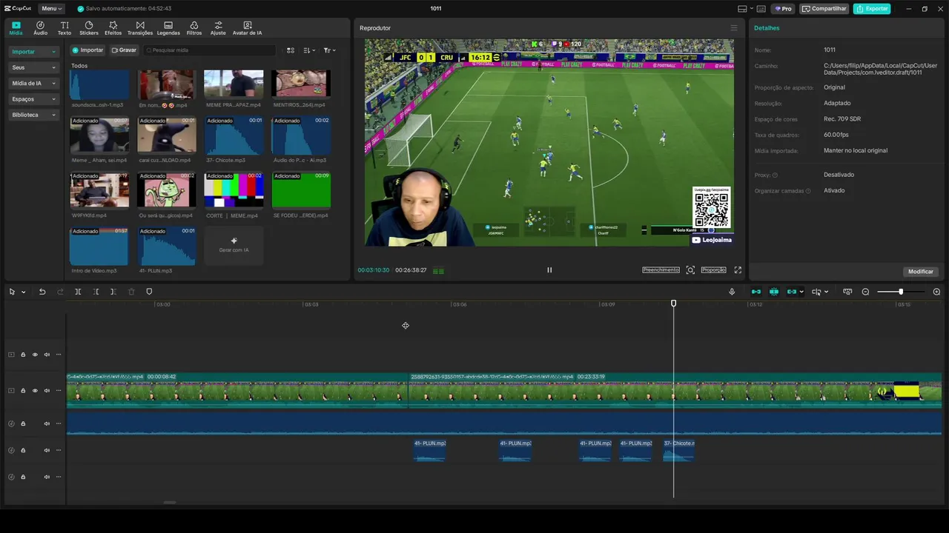Add a marker on the timeline

pos(149,292)
